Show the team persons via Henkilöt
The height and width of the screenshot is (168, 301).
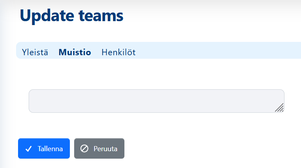(x=119, y=52)
